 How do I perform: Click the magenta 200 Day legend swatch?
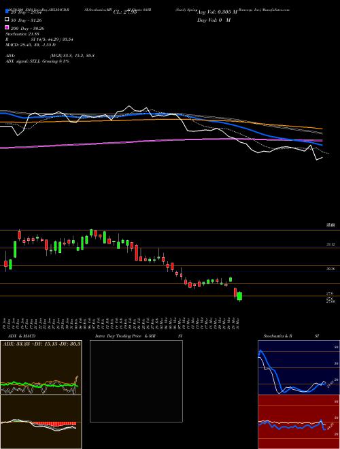pyautogui.click(x=7, y=27)
